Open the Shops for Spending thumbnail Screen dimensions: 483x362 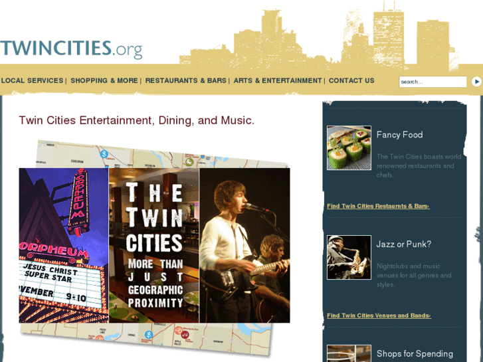349,353
